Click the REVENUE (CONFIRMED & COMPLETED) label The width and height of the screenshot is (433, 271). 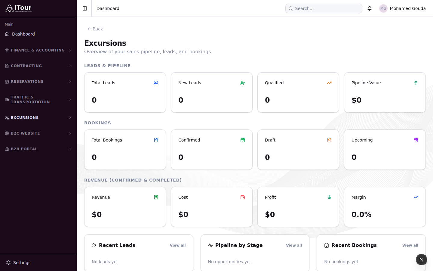[133, 180]
